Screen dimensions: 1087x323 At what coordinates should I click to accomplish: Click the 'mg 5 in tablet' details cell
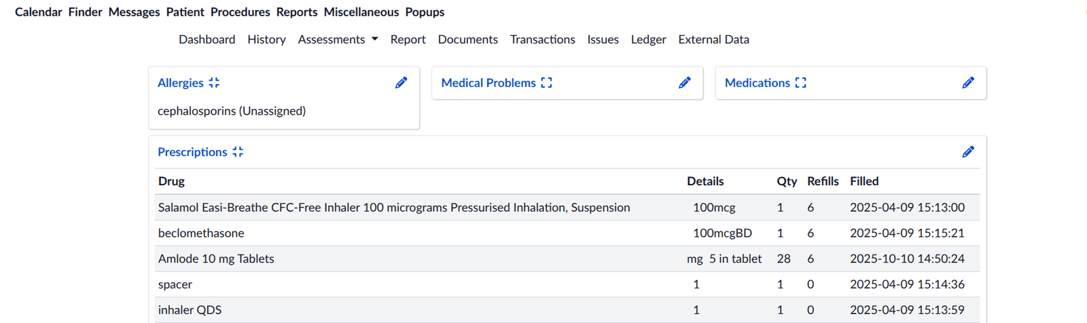click(724, 259)
